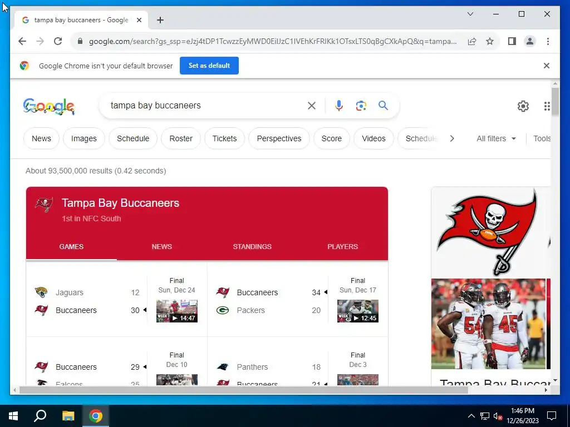The image size is (570, 427).
Task: Open the tab search chevron in title bar
Action: (x=470, y=14)
